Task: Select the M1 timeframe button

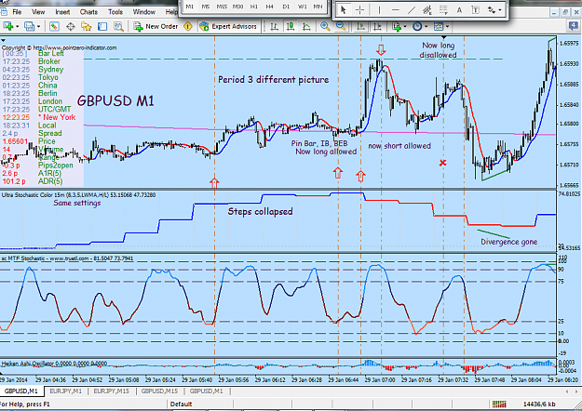Action: (x=190, y=7)
